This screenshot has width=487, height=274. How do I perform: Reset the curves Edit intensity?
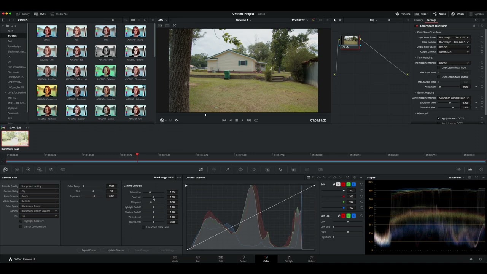tap(361, 185)
